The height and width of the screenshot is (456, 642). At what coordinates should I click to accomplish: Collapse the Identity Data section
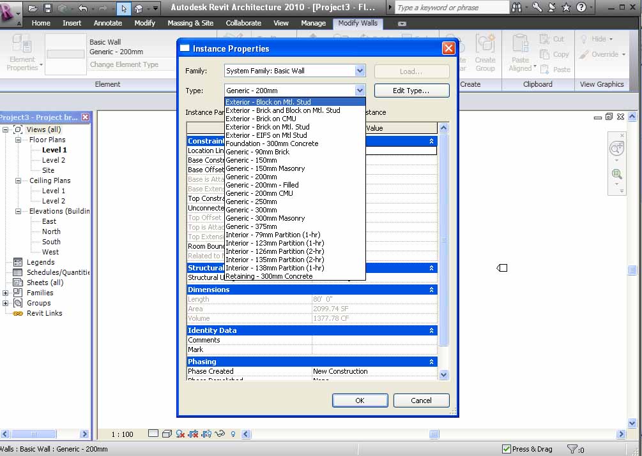(x=432, y=330)
